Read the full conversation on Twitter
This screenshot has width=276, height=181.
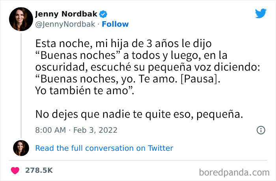click(x=104, y=148)
